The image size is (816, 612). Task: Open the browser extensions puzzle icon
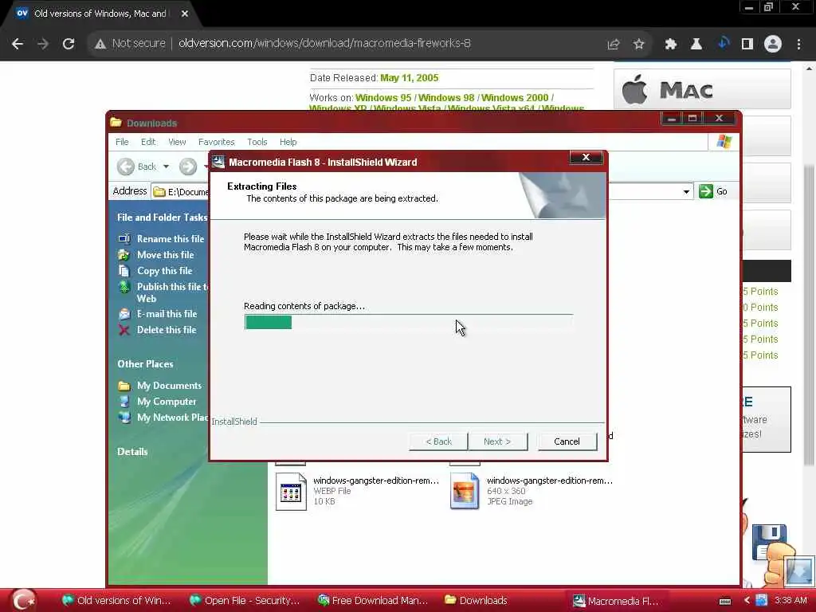point(671,45)
